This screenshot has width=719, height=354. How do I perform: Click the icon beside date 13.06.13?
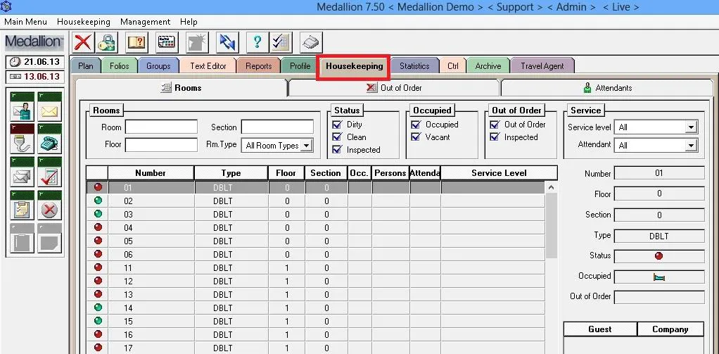pyautogui.click(x=15, y=77)
